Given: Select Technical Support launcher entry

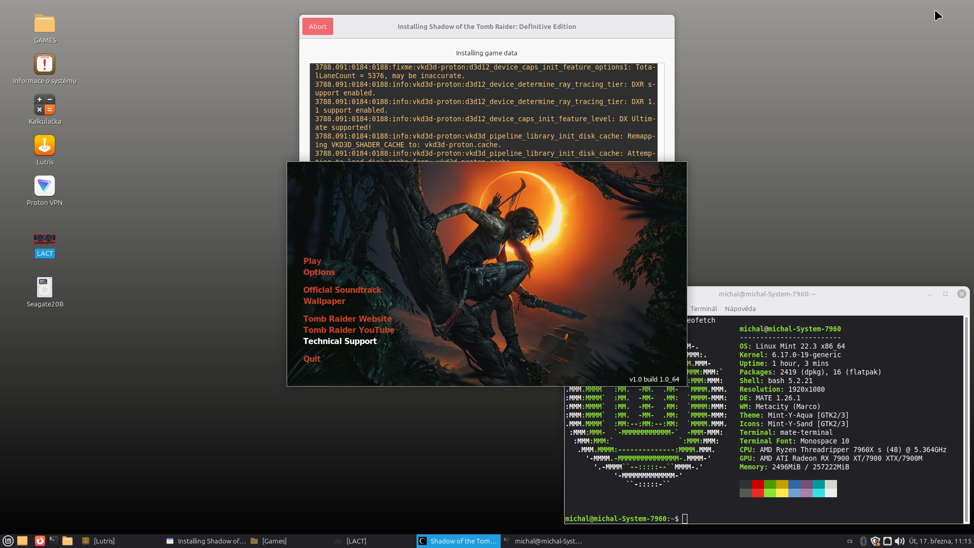Looking at the screenshot, I should click(x=339, y=341).
